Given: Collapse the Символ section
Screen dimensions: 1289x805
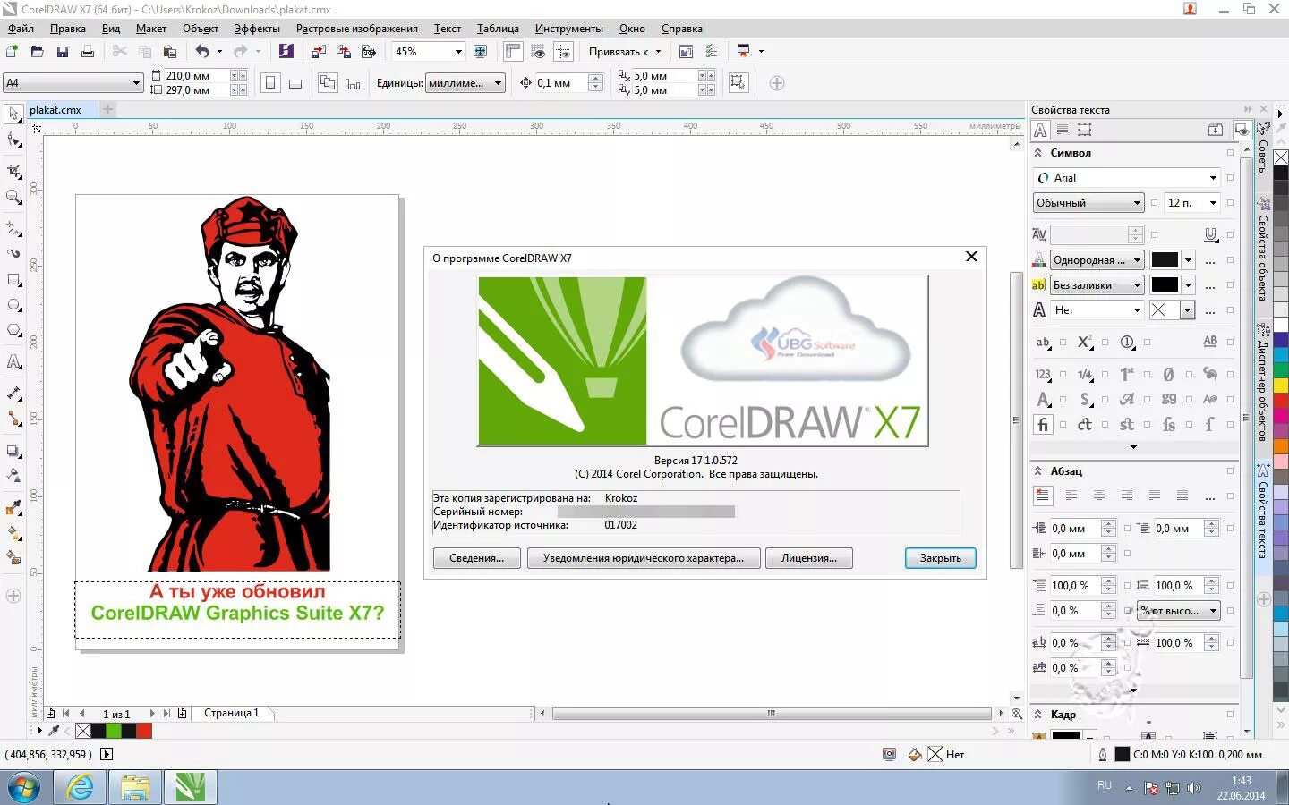Looking at the screenshot, I should (x=1038, y=153).
